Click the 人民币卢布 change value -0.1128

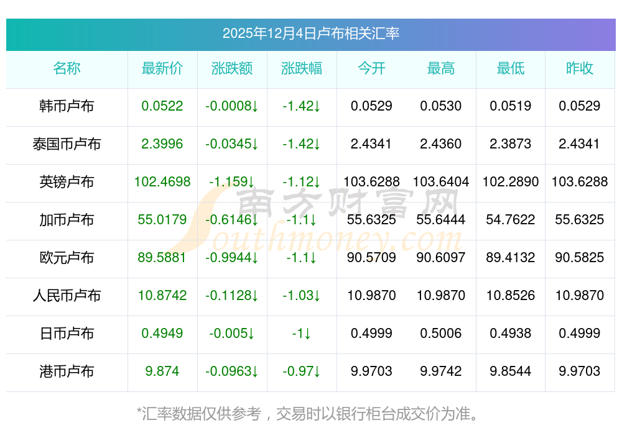pos(232,296)
